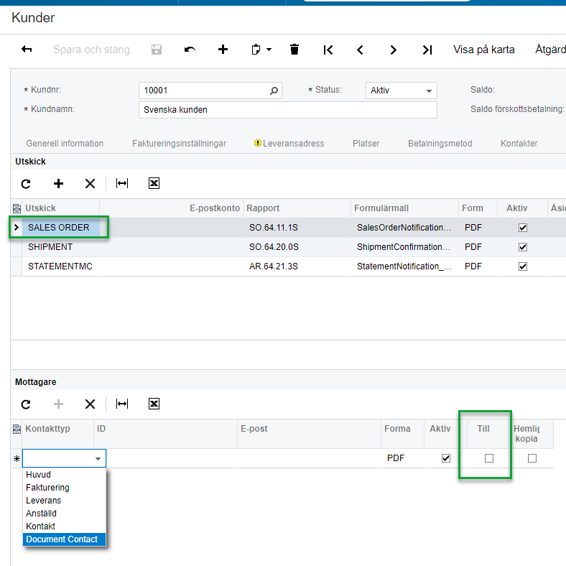Go to first record icon
566x566 pixels.
(x=328, y=50)
